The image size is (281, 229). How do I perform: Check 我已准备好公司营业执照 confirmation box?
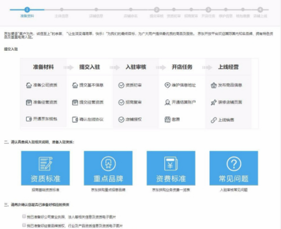tap(24, 216)
